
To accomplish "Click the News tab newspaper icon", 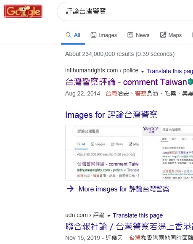I will [130, 35].
